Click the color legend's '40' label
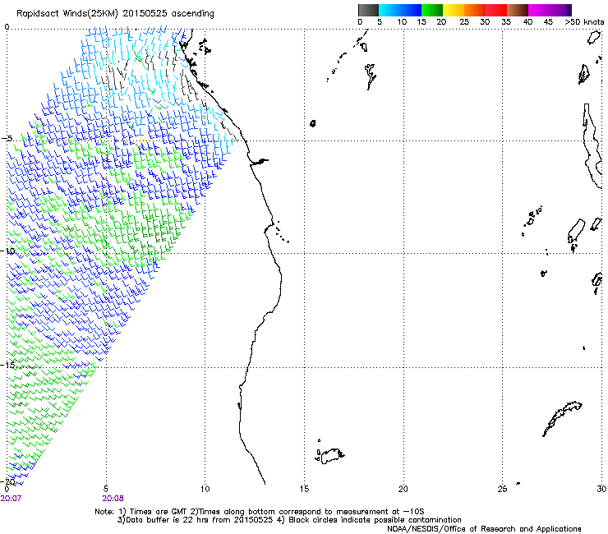Image resolution: width=608 pixels, height=534 pixels. click(x=527, y=22)
